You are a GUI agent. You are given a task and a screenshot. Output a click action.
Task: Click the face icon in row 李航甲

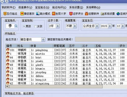click(x=8, y=79)
